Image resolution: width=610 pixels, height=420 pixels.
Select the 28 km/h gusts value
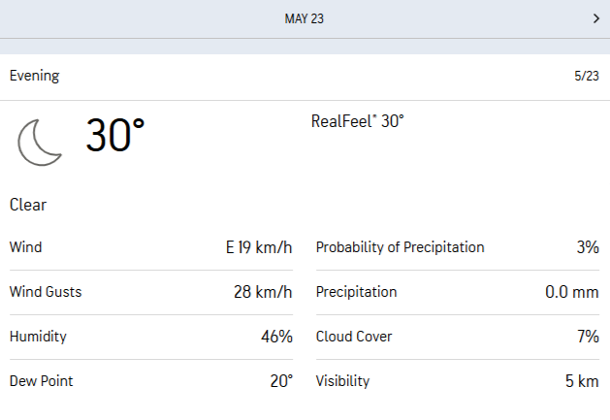coord(261,292)
